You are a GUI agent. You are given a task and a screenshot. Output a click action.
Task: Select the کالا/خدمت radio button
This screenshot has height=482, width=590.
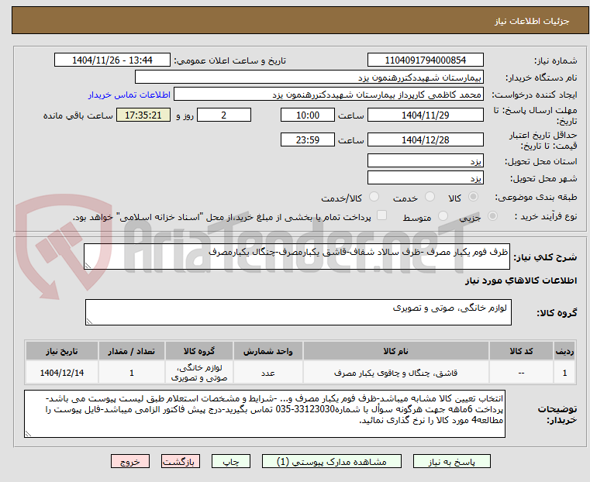tap(374, 197)
